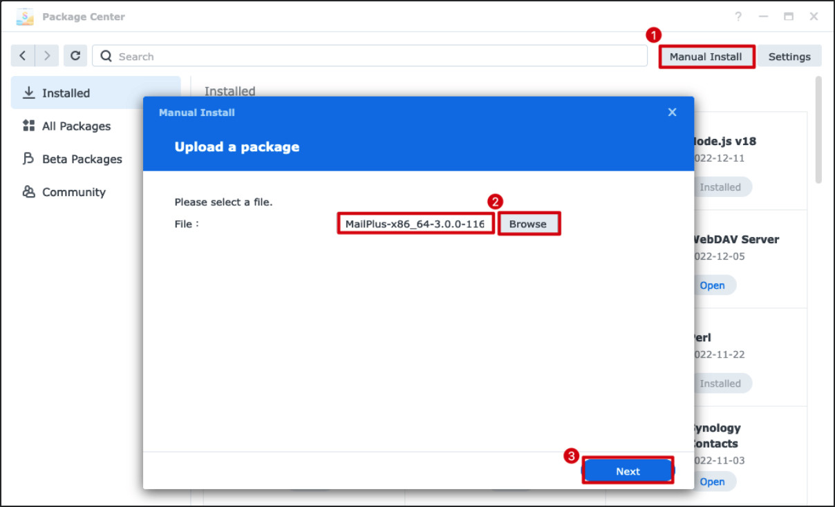Open Package Center Settings
The height and width of the screenshot is (507, 835).
(789, 57)
